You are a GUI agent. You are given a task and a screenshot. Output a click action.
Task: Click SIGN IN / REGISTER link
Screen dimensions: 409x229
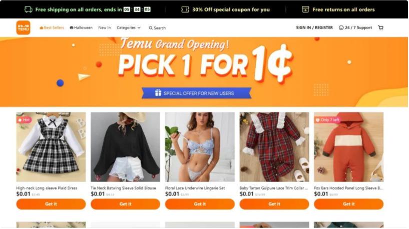coord(314,27)
